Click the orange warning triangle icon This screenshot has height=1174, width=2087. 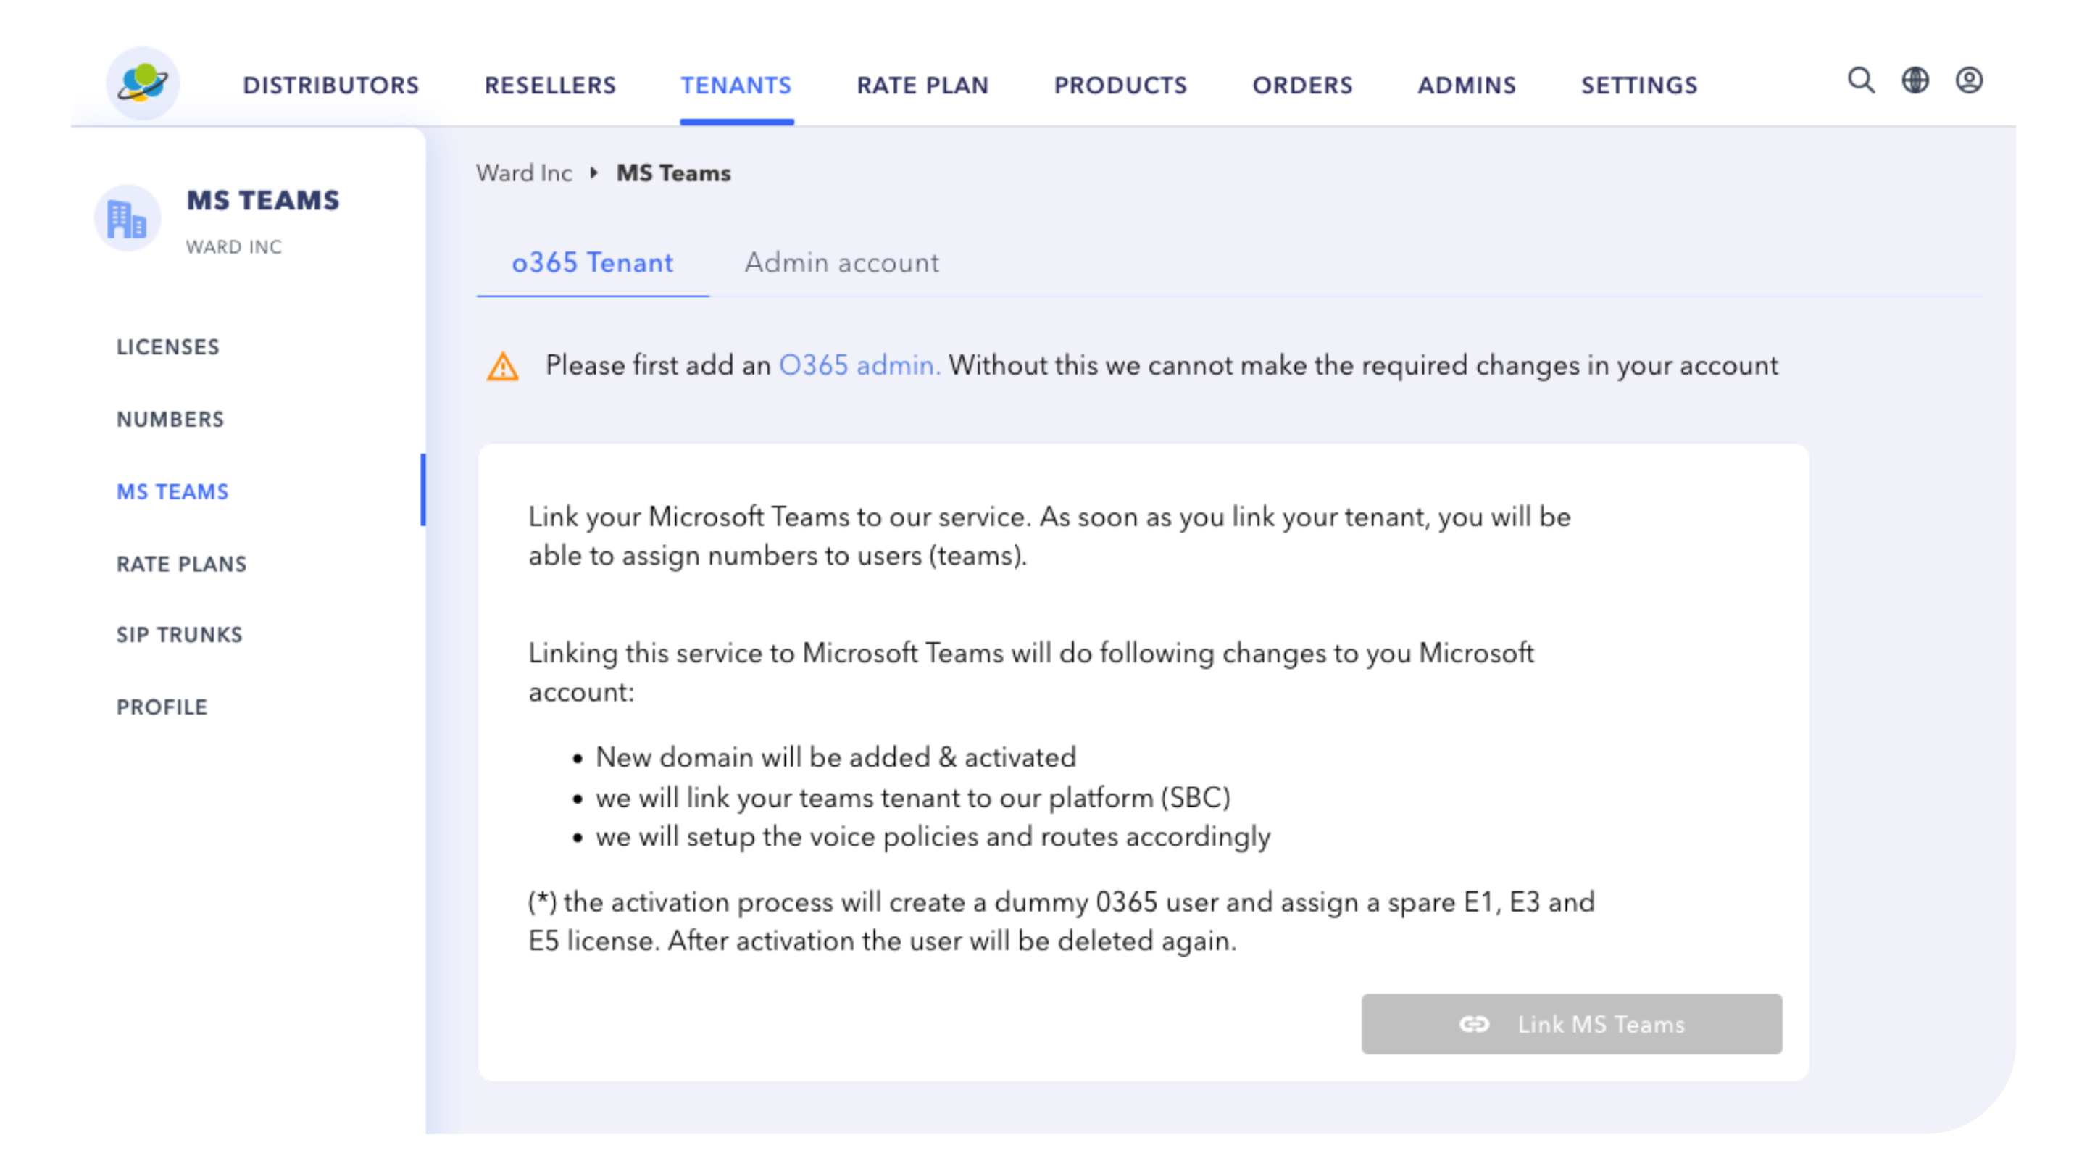pos(502,367)
